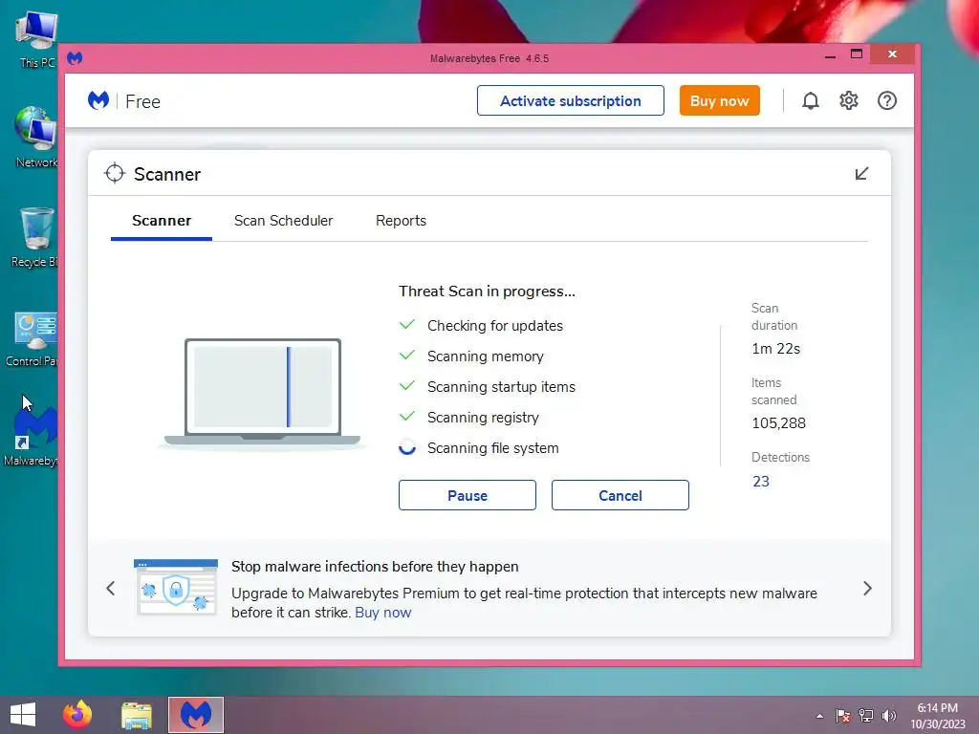Click Activate subscription button
The height and width of the screenshot is (734, 979).
click(571, 100)
